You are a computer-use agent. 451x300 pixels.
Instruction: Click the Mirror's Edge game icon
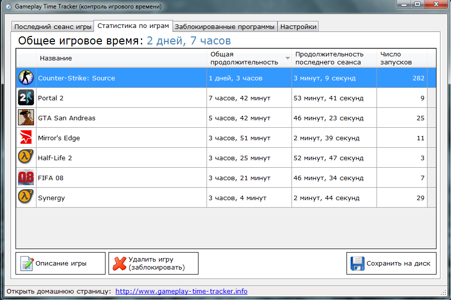26,137
